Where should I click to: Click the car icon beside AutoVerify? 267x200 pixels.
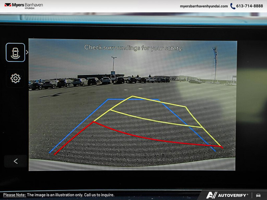coord(258,195)
